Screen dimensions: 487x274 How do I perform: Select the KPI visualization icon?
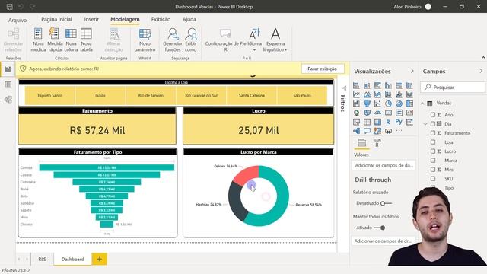(409, 113)
